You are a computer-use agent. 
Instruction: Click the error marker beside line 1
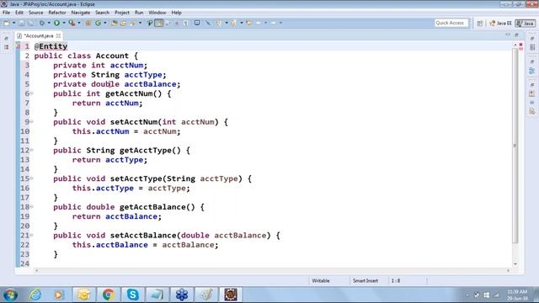(x=19, y=46)
